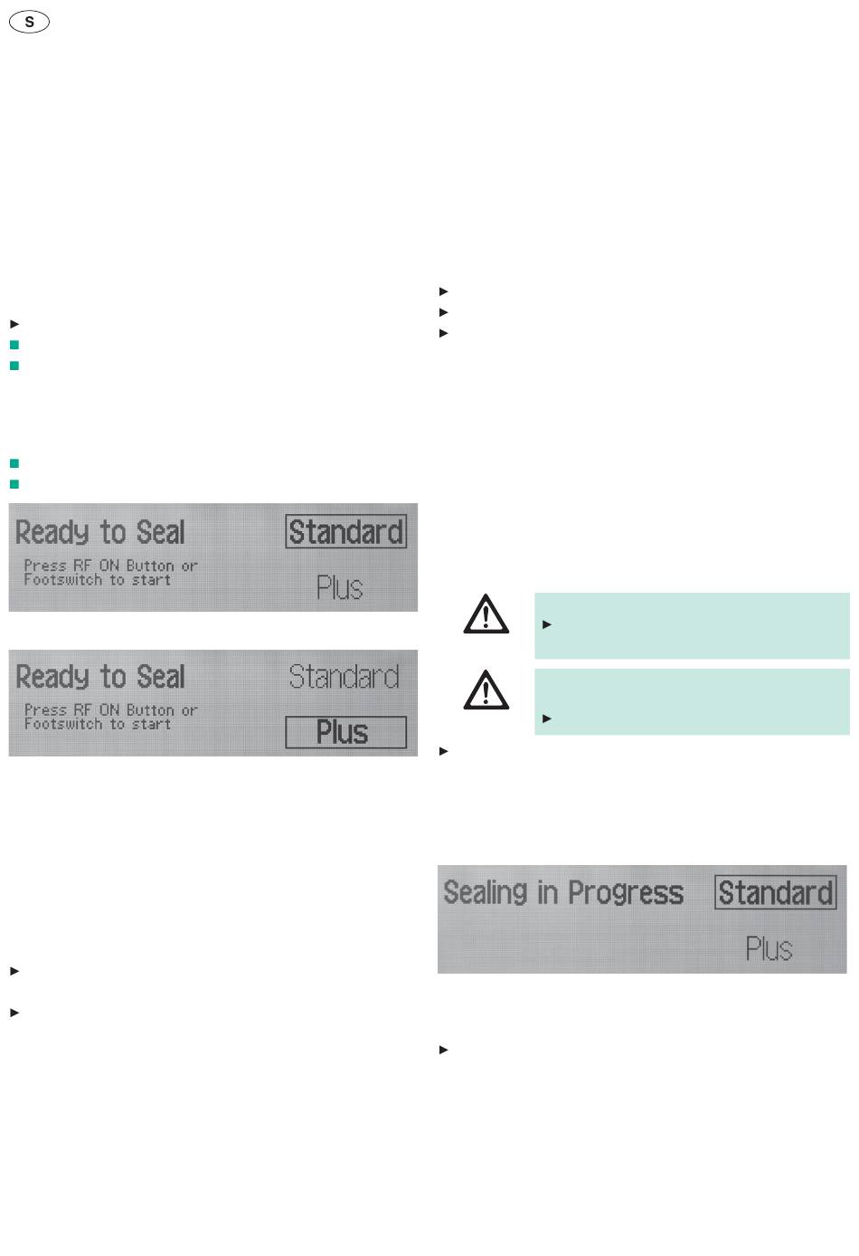
Task: Click the upper green caution box background
Action: pos(692,625)
